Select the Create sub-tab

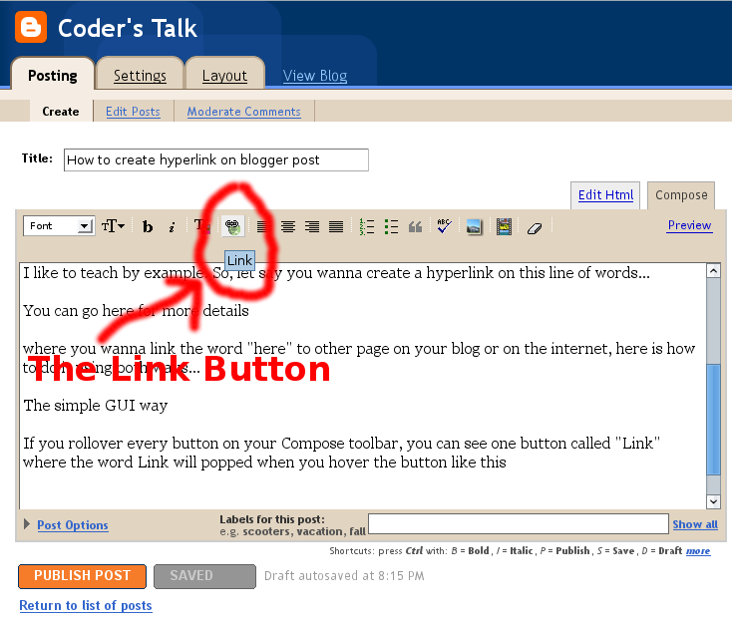61,112
